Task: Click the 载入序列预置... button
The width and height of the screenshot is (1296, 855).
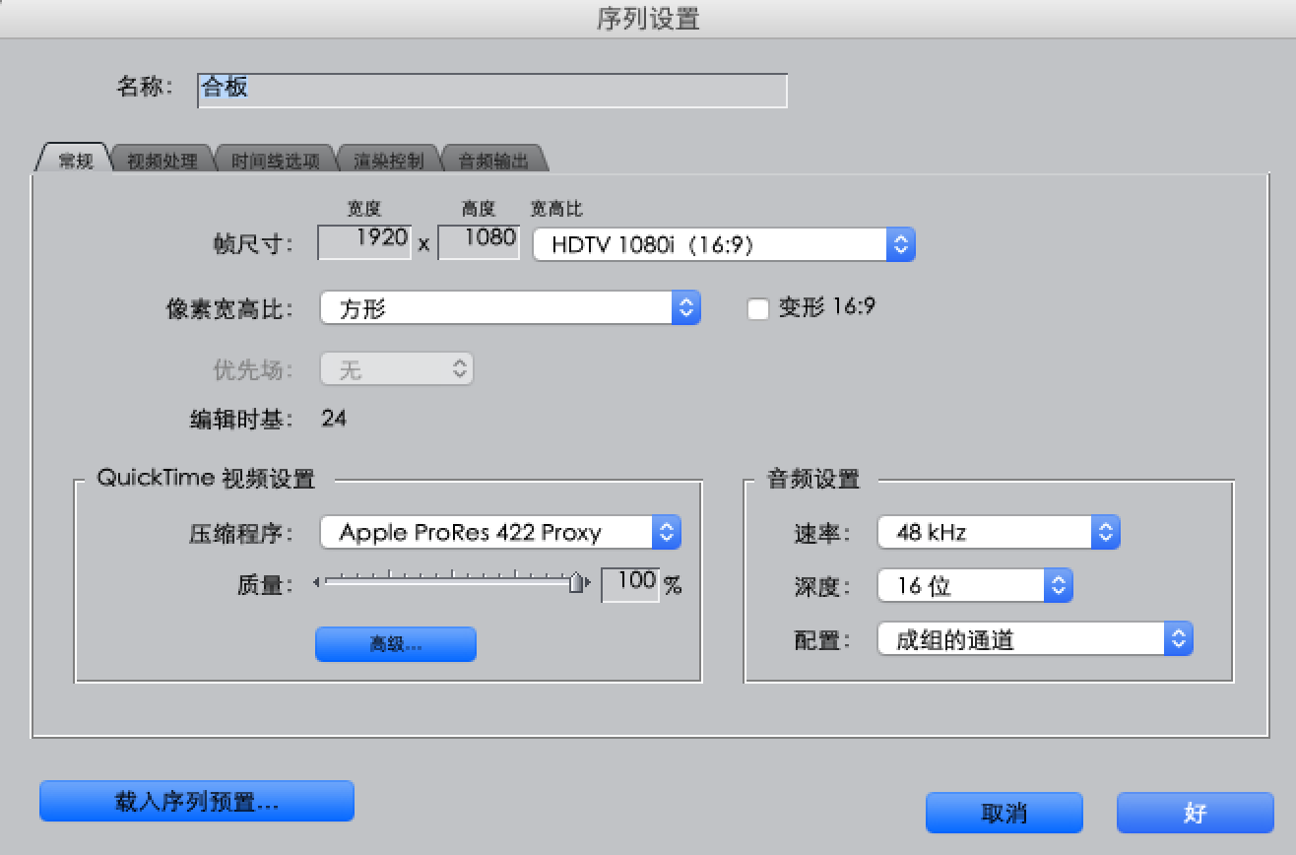Action: click(x=196, y=801)
